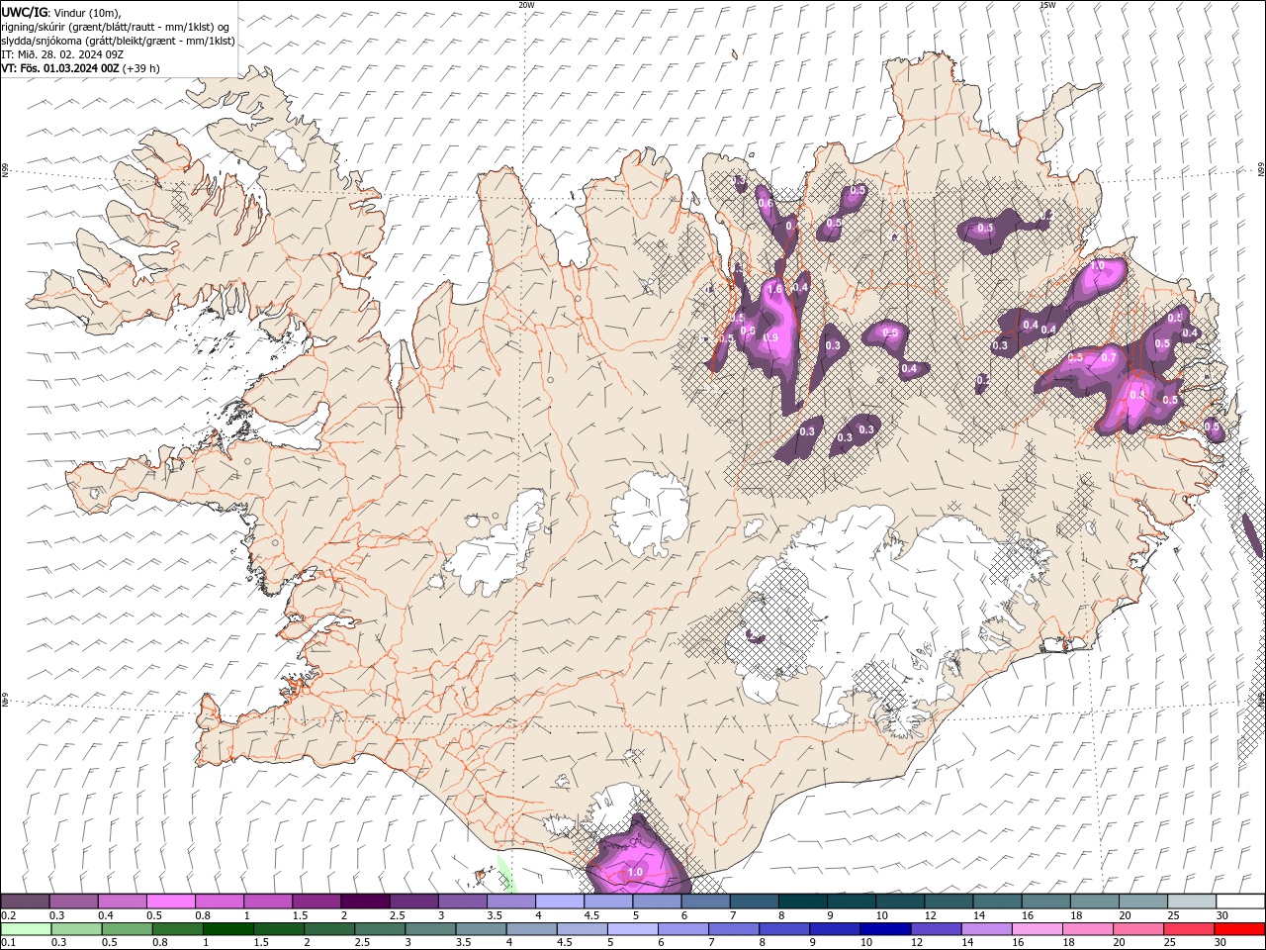Image resolution: width=1266 pixels, height=950 pixels.
Task: Click the darkest mauve 0.2 swatch in snow legend
Action: [25, 902]
